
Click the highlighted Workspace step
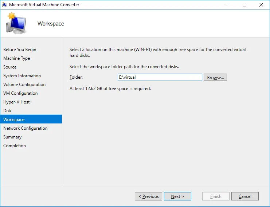[14, 120]
